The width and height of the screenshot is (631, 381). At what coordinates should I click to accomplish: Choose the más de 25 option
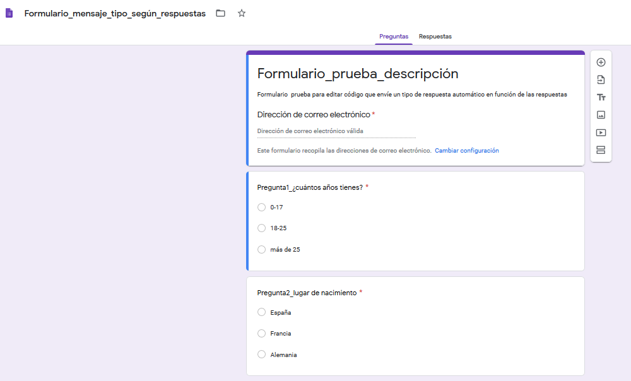(x=261, y=249)
